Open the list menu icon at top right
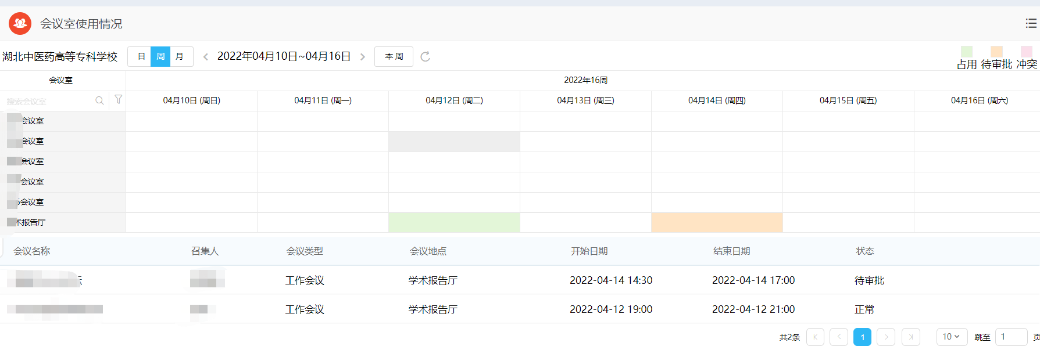Viewport: 1040px width, 357px height. coord(1031,23)
